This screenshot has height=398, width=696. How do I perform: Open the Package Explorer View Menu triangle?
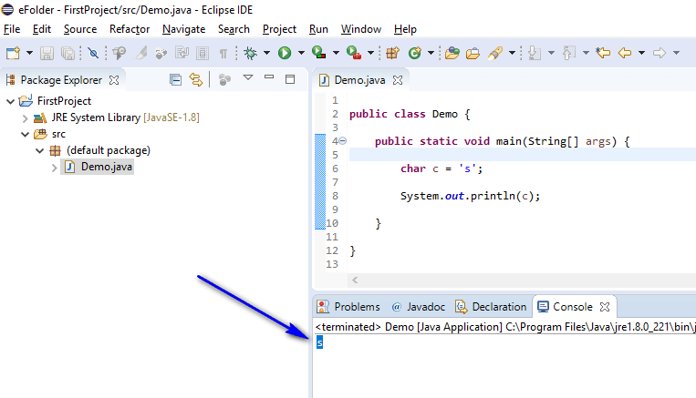248,78
